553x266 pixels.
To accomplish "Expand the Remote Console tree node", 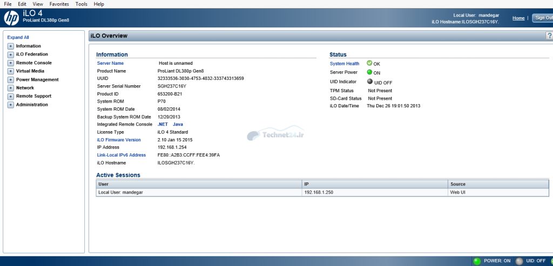I will [x=10, y=63].
